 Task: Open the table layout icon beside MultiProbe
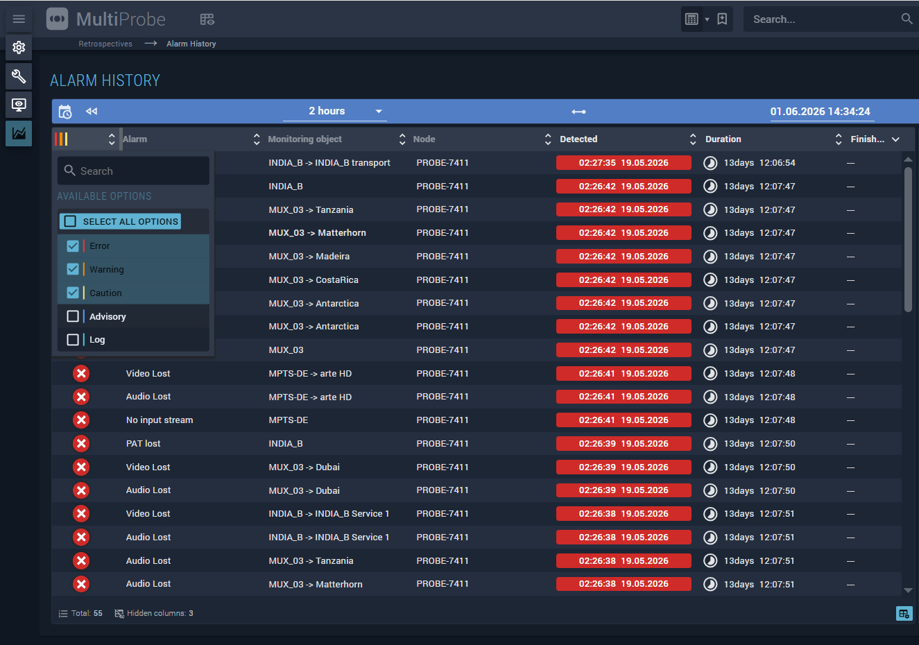pyautogui.click(x=207, y=19)
